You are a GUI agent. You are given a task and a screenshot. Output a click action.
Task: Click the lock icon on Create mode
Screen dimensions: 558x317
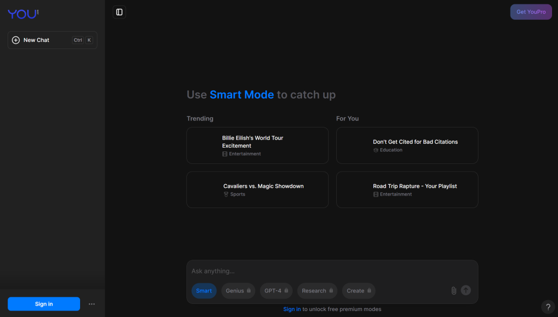[x=369, y=291]
